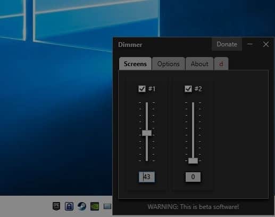Click the Donate button

pyautogui.click(x=227, y=44)
